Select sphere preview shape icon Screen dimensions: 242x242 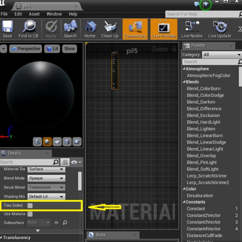click(47, 141)
